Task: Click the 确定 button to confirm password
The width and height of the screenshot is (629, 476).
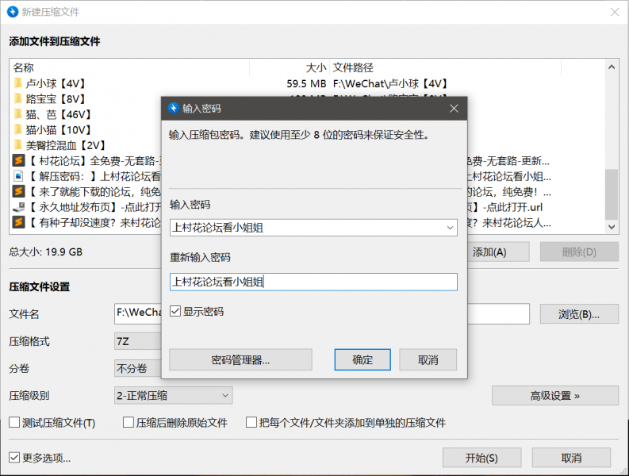Action: point(362,359)
